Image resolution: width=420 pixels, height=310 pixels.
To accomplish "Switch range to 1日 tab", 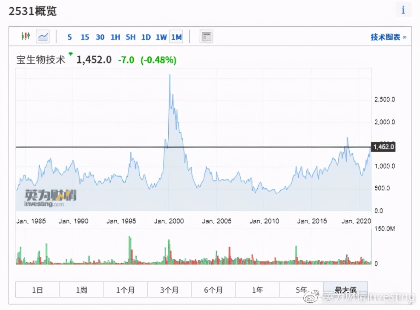I will click(37, 290).
